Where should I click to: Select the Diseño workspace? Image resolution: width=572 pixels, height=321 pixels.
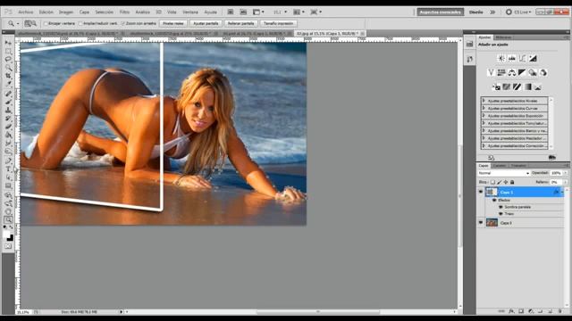pyautogui.click(x=476, y=12)
